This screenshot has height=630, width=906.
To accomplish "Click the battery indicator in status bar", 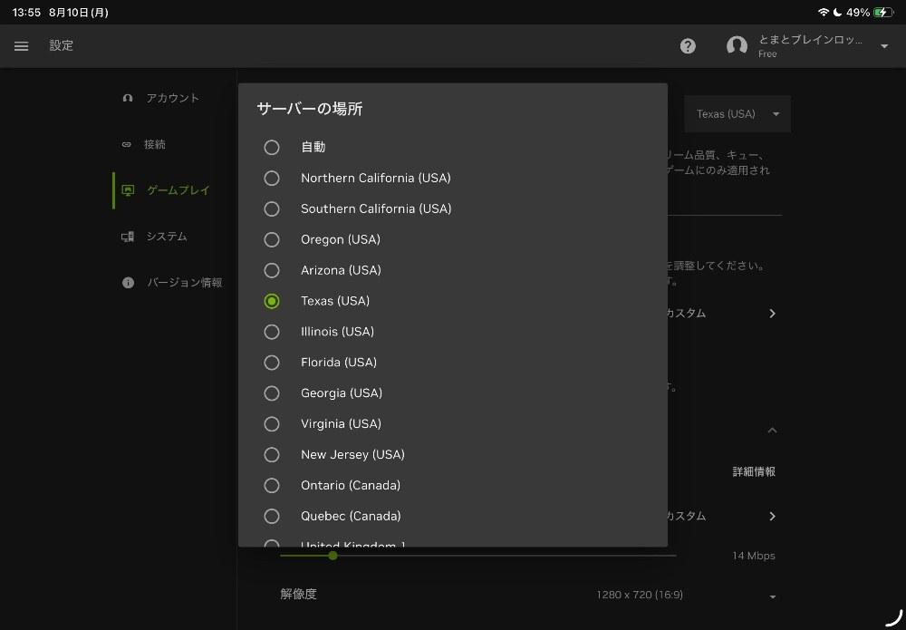I will (883, 12).
